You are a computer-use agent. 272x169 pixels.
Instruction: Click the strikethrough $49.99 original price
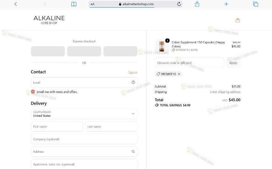[x=236, y=42]
